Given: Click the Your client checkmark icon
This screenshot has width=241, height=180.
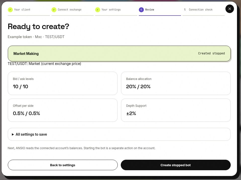Looking at the screenshot, I should (x=10, y=10).
